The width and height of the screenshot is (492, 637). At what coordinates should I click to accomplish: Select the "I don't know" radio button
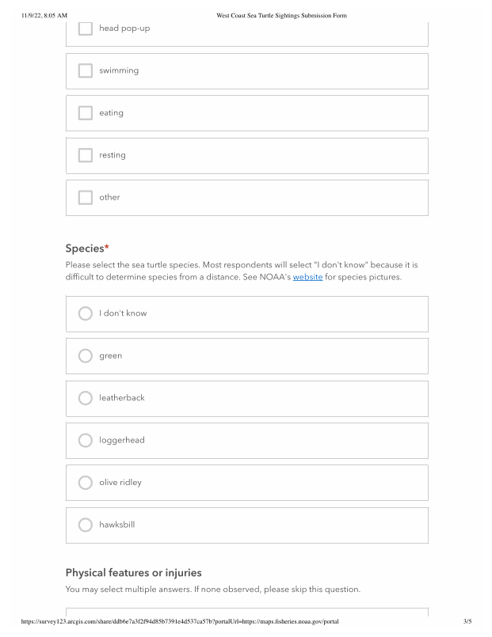pyautogui.click(x=86, y=313)
